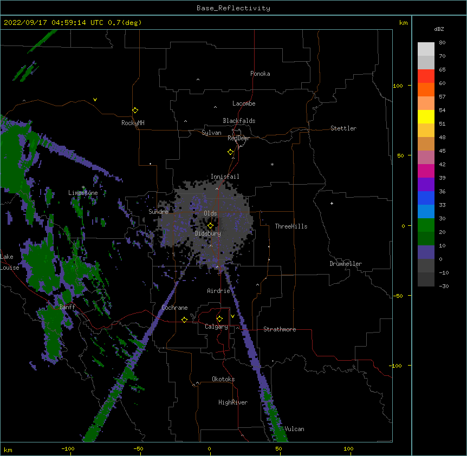Image resolution: width=467 pixels, height=456 pixels.
Task: Select the red 65 dBZ color swatch
Action: click(426, 76)
